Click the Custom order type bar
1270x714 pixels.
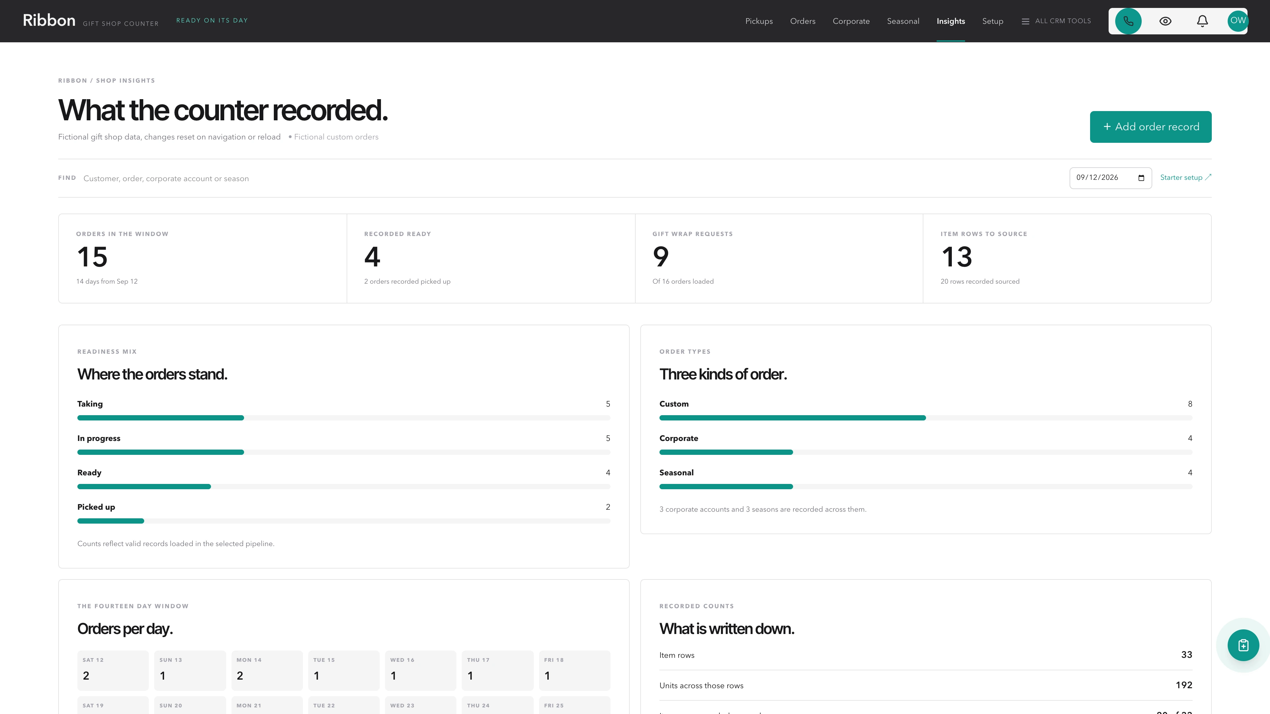click(x=925, y=418)
